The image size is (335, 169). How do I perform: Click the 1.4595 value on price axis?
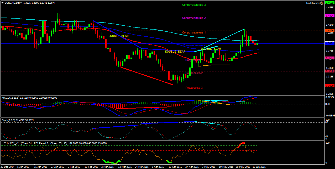329,8
